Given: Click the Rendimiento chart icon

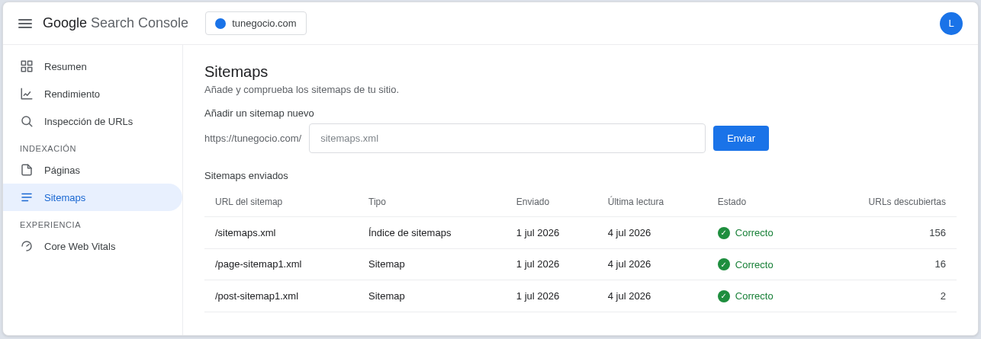Looking at the screenshot, I should point(27,94).
